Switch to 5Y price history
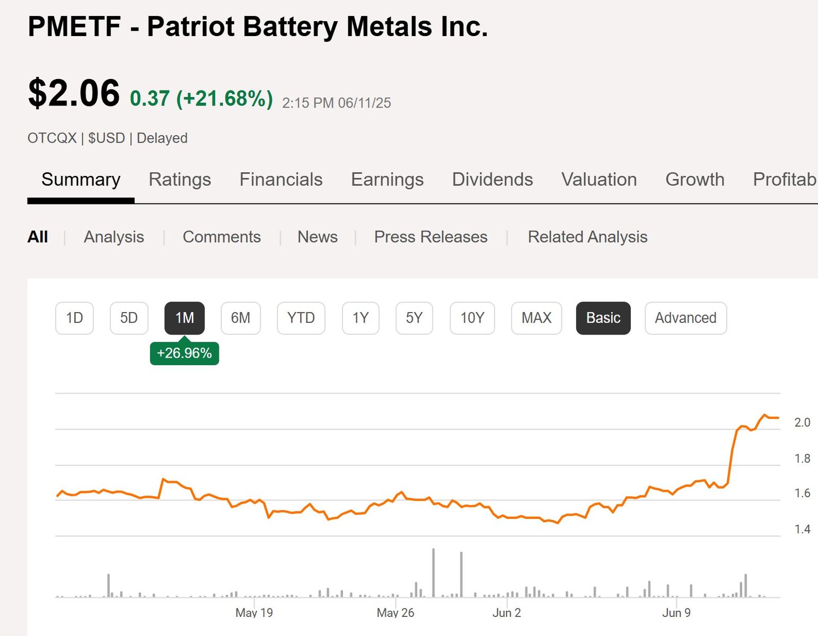This screenshot has height=636, width=818. 414,318
